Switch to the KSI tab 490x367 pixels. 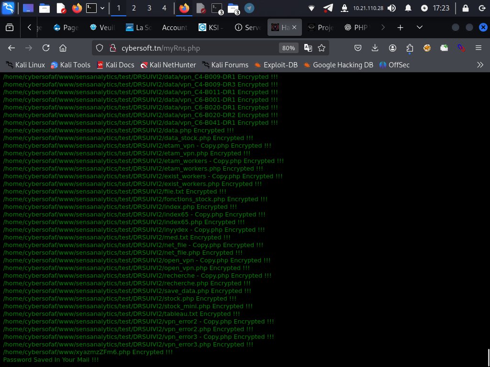211,27
